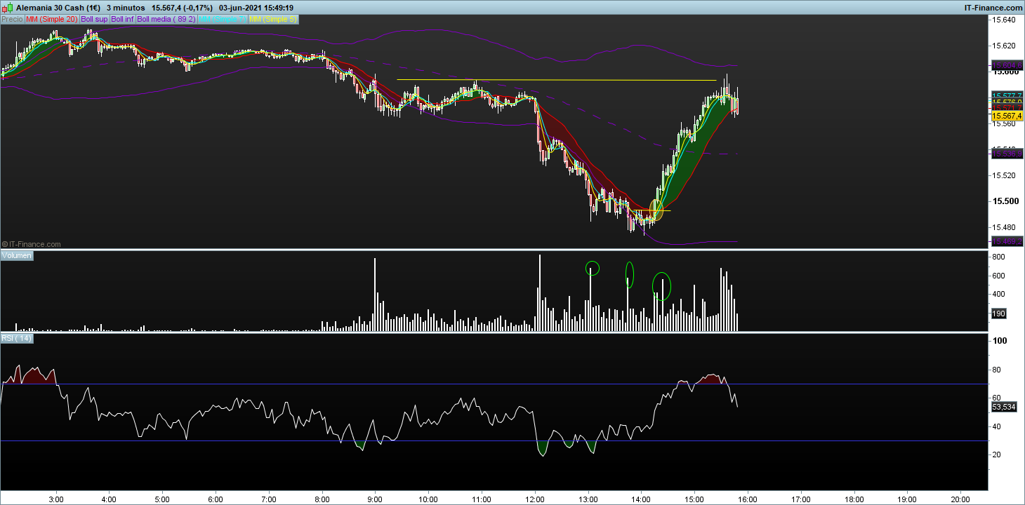1025x505 pixels.
Task: Click the purple 15.604,6 upper Bollinger price tag
Action: pos(1006,65)
